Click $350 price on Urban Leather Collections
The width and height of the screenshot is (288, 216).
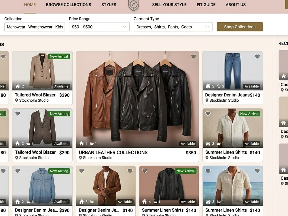coord(191,153)
